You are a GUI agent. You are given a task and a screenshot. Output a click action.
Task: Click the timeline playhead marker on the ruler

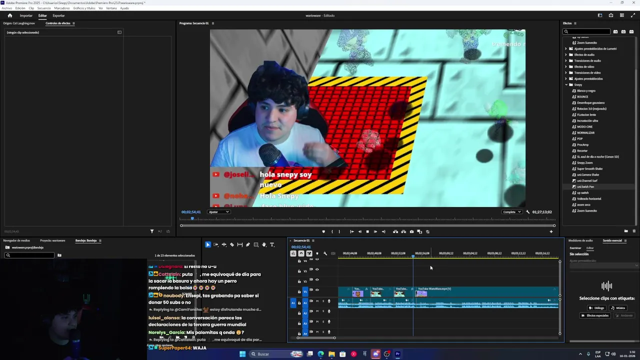point(413,256)
